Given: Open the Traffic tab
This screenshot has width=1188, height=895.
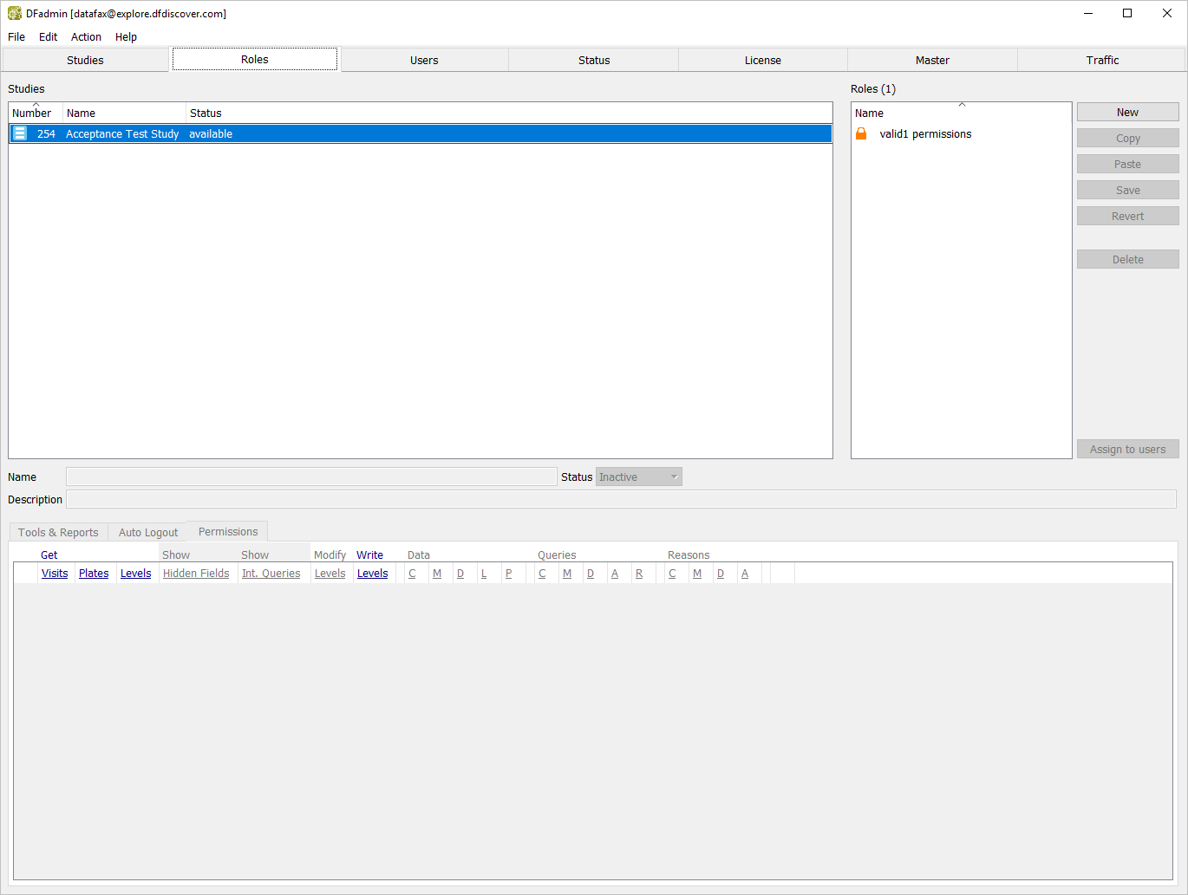Looking at the screenshot, I should (1102, 60).
